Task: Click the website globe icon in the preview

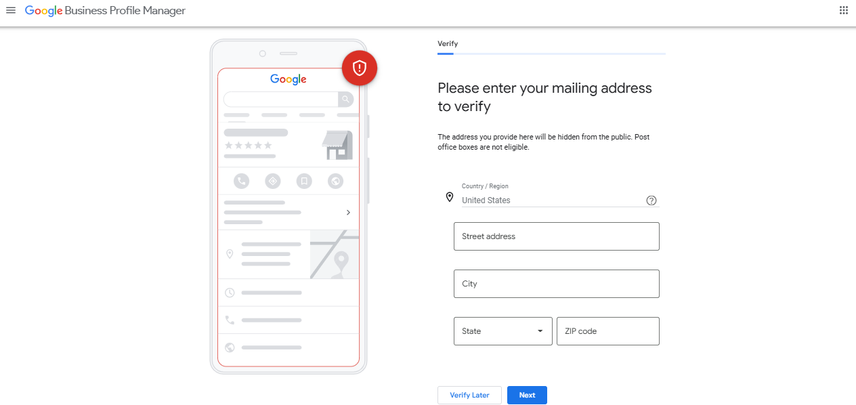Action: (x=335, y=181)
